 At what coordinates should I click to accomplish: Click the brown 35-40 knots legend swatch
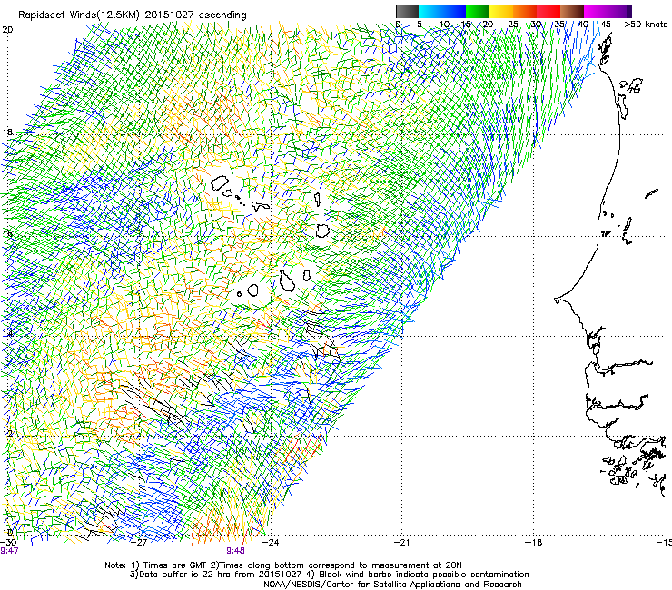572,11
